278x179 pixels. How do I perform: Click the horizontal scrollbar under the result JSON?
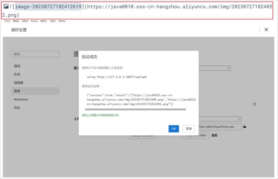click(x=136, y=109)
